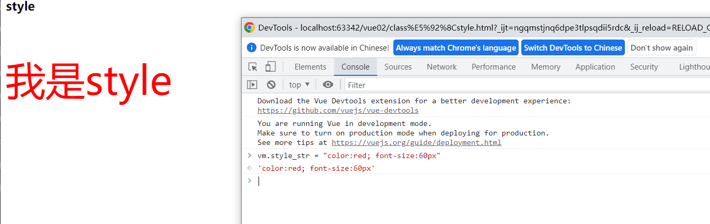Clear the console with the ban icon

[271, 84]
